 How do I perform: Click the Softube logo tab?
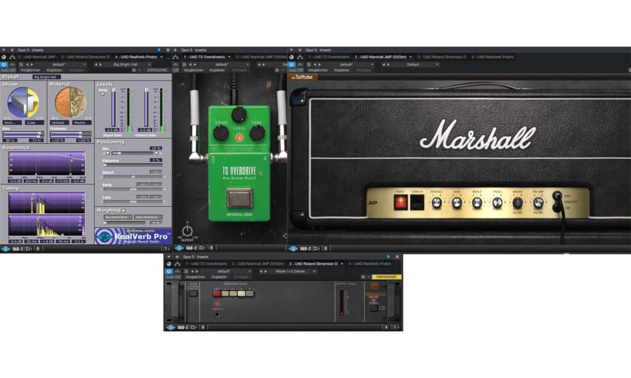coord(303,77)
